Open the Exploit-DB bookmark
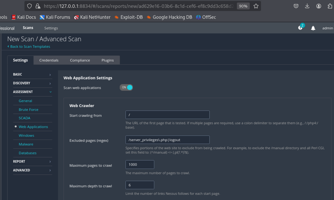Viewport: 334px width, 200px height. (x=128, y=17)
